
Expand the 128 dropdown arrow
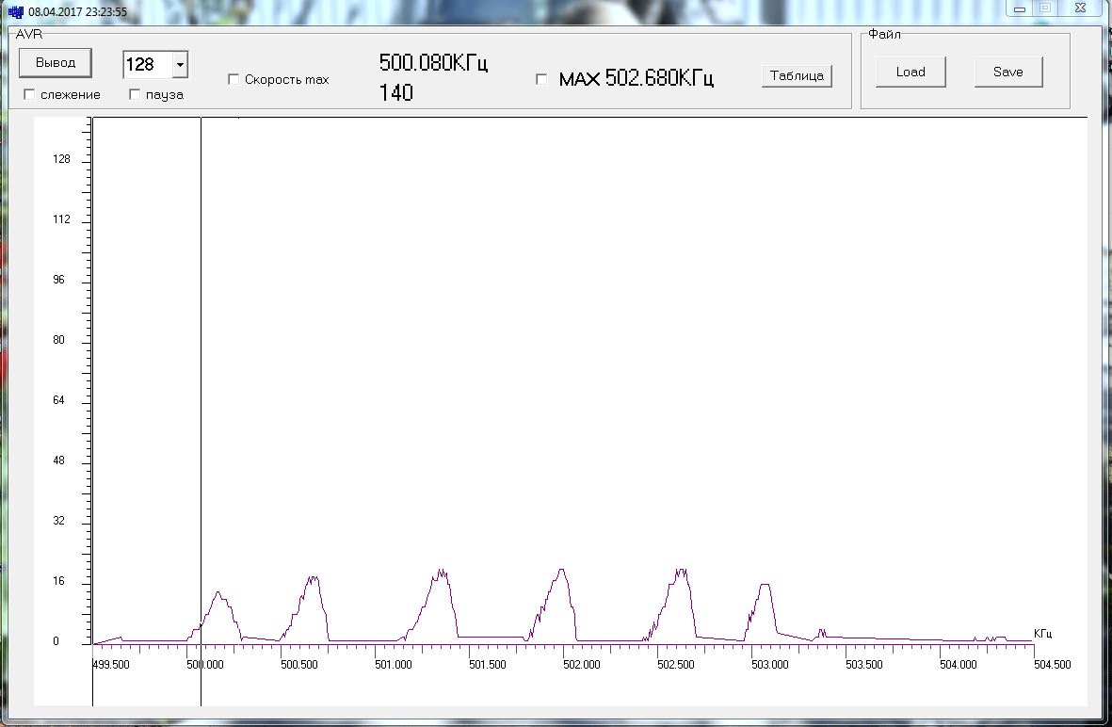tap(179, 65)
